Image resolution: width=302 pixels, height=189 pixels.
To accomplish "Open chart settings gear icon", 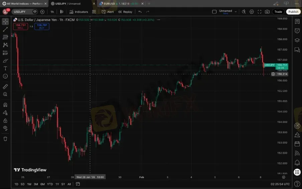I will click(x=252, y=12).
